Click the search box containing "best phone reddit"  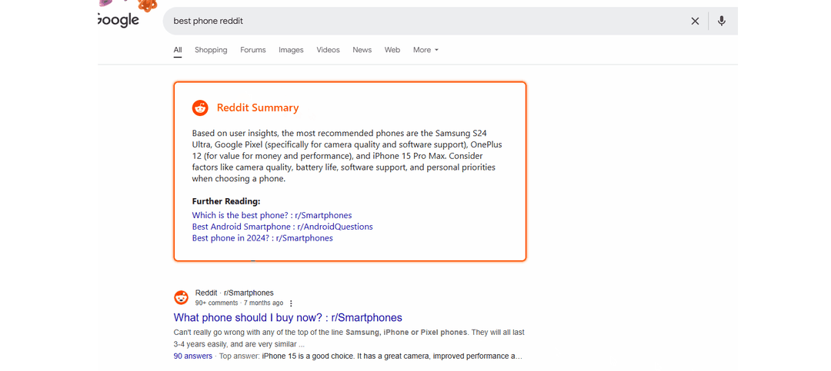[423, 22]
